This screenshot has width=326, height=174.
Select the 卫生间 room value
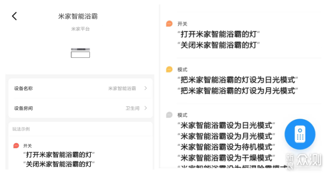tap(132, 108)
